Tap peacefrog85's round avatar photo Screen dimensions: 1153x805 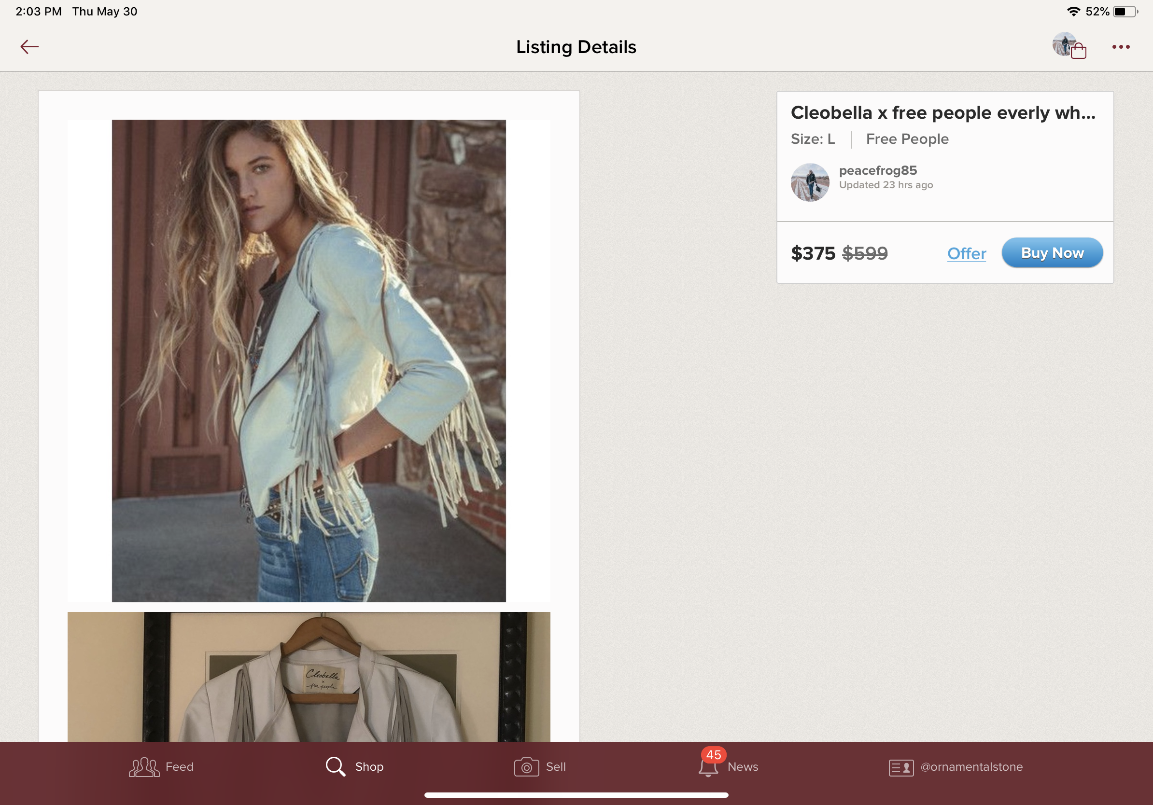pos(810,182)
